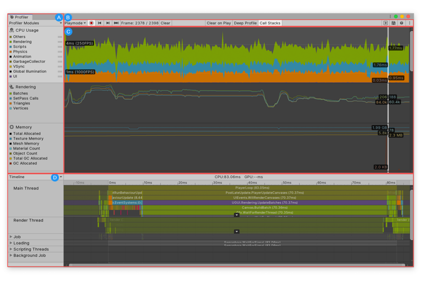Expand the Scripting Threads section
The image size is (421, 299).
10,249
